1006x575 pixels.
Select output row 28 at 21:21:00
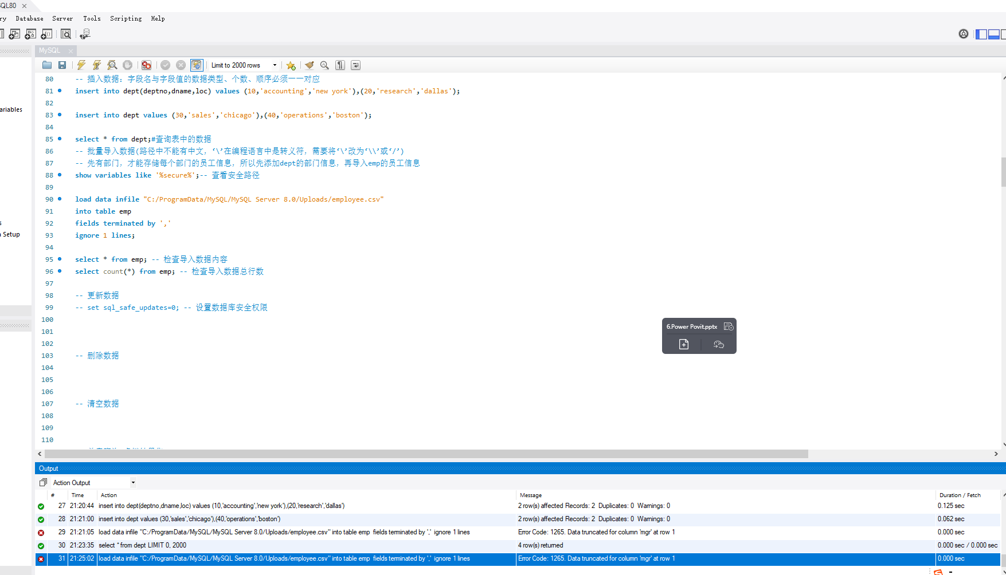(518, 519)
